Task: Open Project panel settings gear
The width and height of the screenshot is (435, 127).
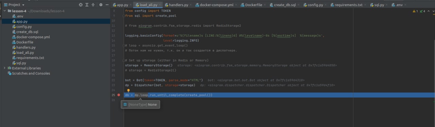Action: point(101,5)
